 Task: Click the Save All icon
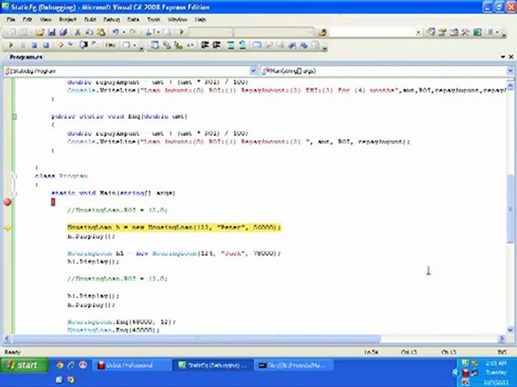64,32
